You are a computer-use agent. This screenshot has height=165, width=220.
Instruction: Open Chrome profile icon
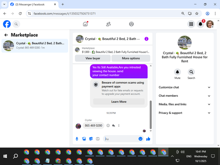pos(207,14)
